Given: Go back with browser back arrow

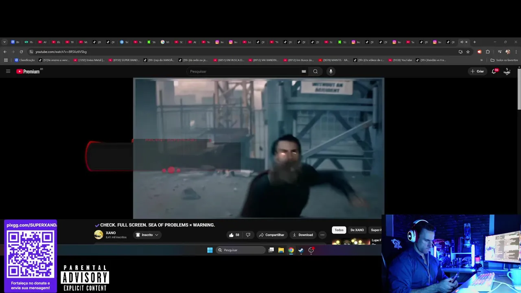Looking at the screenshot, I should click(5, 52).
